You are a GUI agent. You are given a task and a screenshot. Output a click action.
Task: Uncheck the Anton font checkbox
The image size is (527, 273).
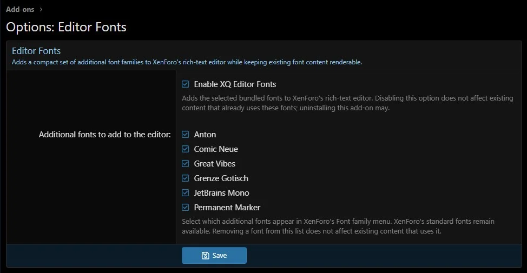[x=185, y=134]
